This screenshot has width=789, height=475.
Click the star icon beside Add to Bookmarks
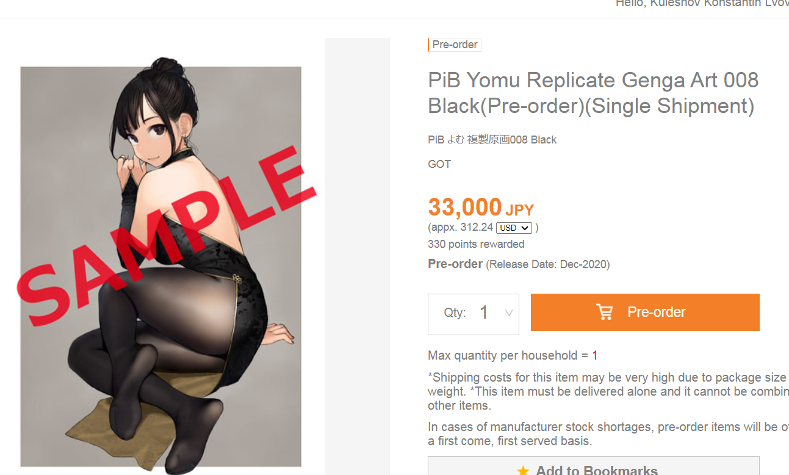(x=523, y=471)
